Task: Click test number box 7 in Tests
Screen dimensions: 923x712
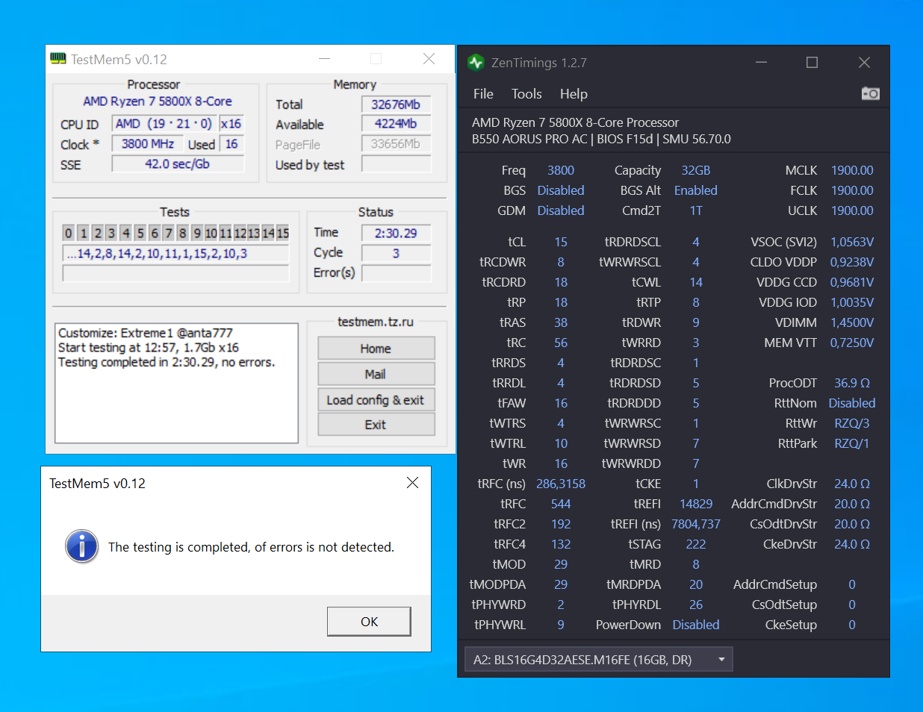Action: click(x=169, y=233)
